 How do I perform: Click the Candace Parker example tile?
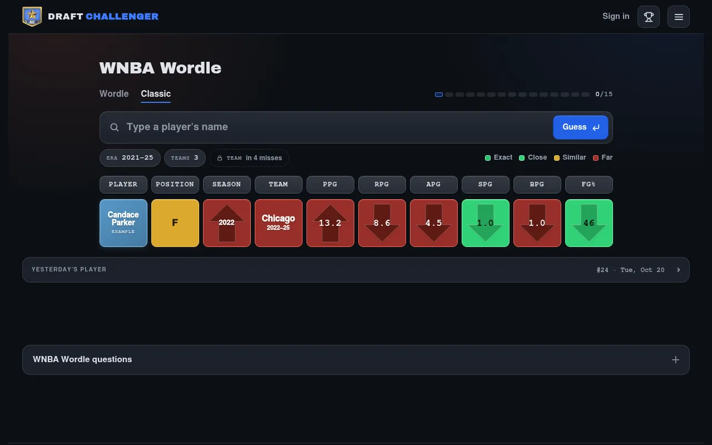[123, 223]
